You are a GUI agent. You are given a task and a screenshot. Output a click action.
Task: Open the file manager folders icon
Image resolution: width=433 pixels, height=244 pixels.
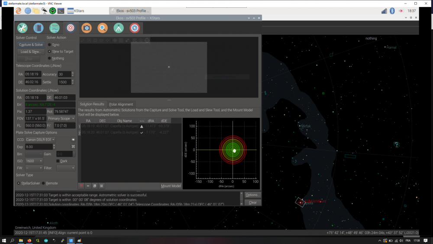pos(36,11)
